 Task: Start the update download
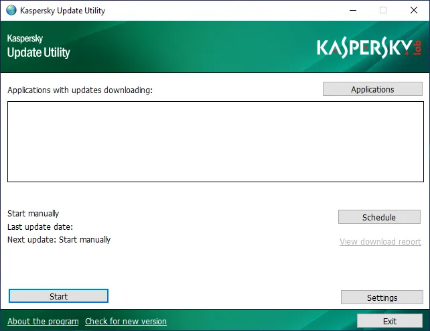point(58,296)
